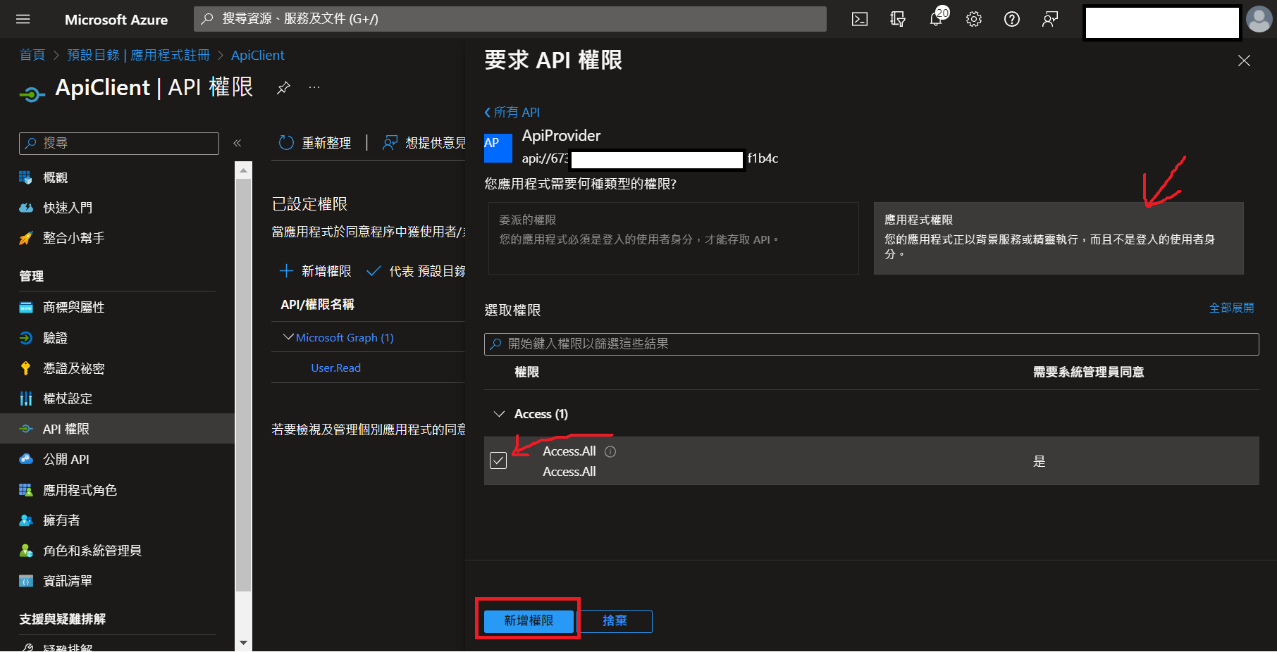Launch Cloud Shell from top bar
This screenshot has height=652, width=1277.
tap(860, 19)
